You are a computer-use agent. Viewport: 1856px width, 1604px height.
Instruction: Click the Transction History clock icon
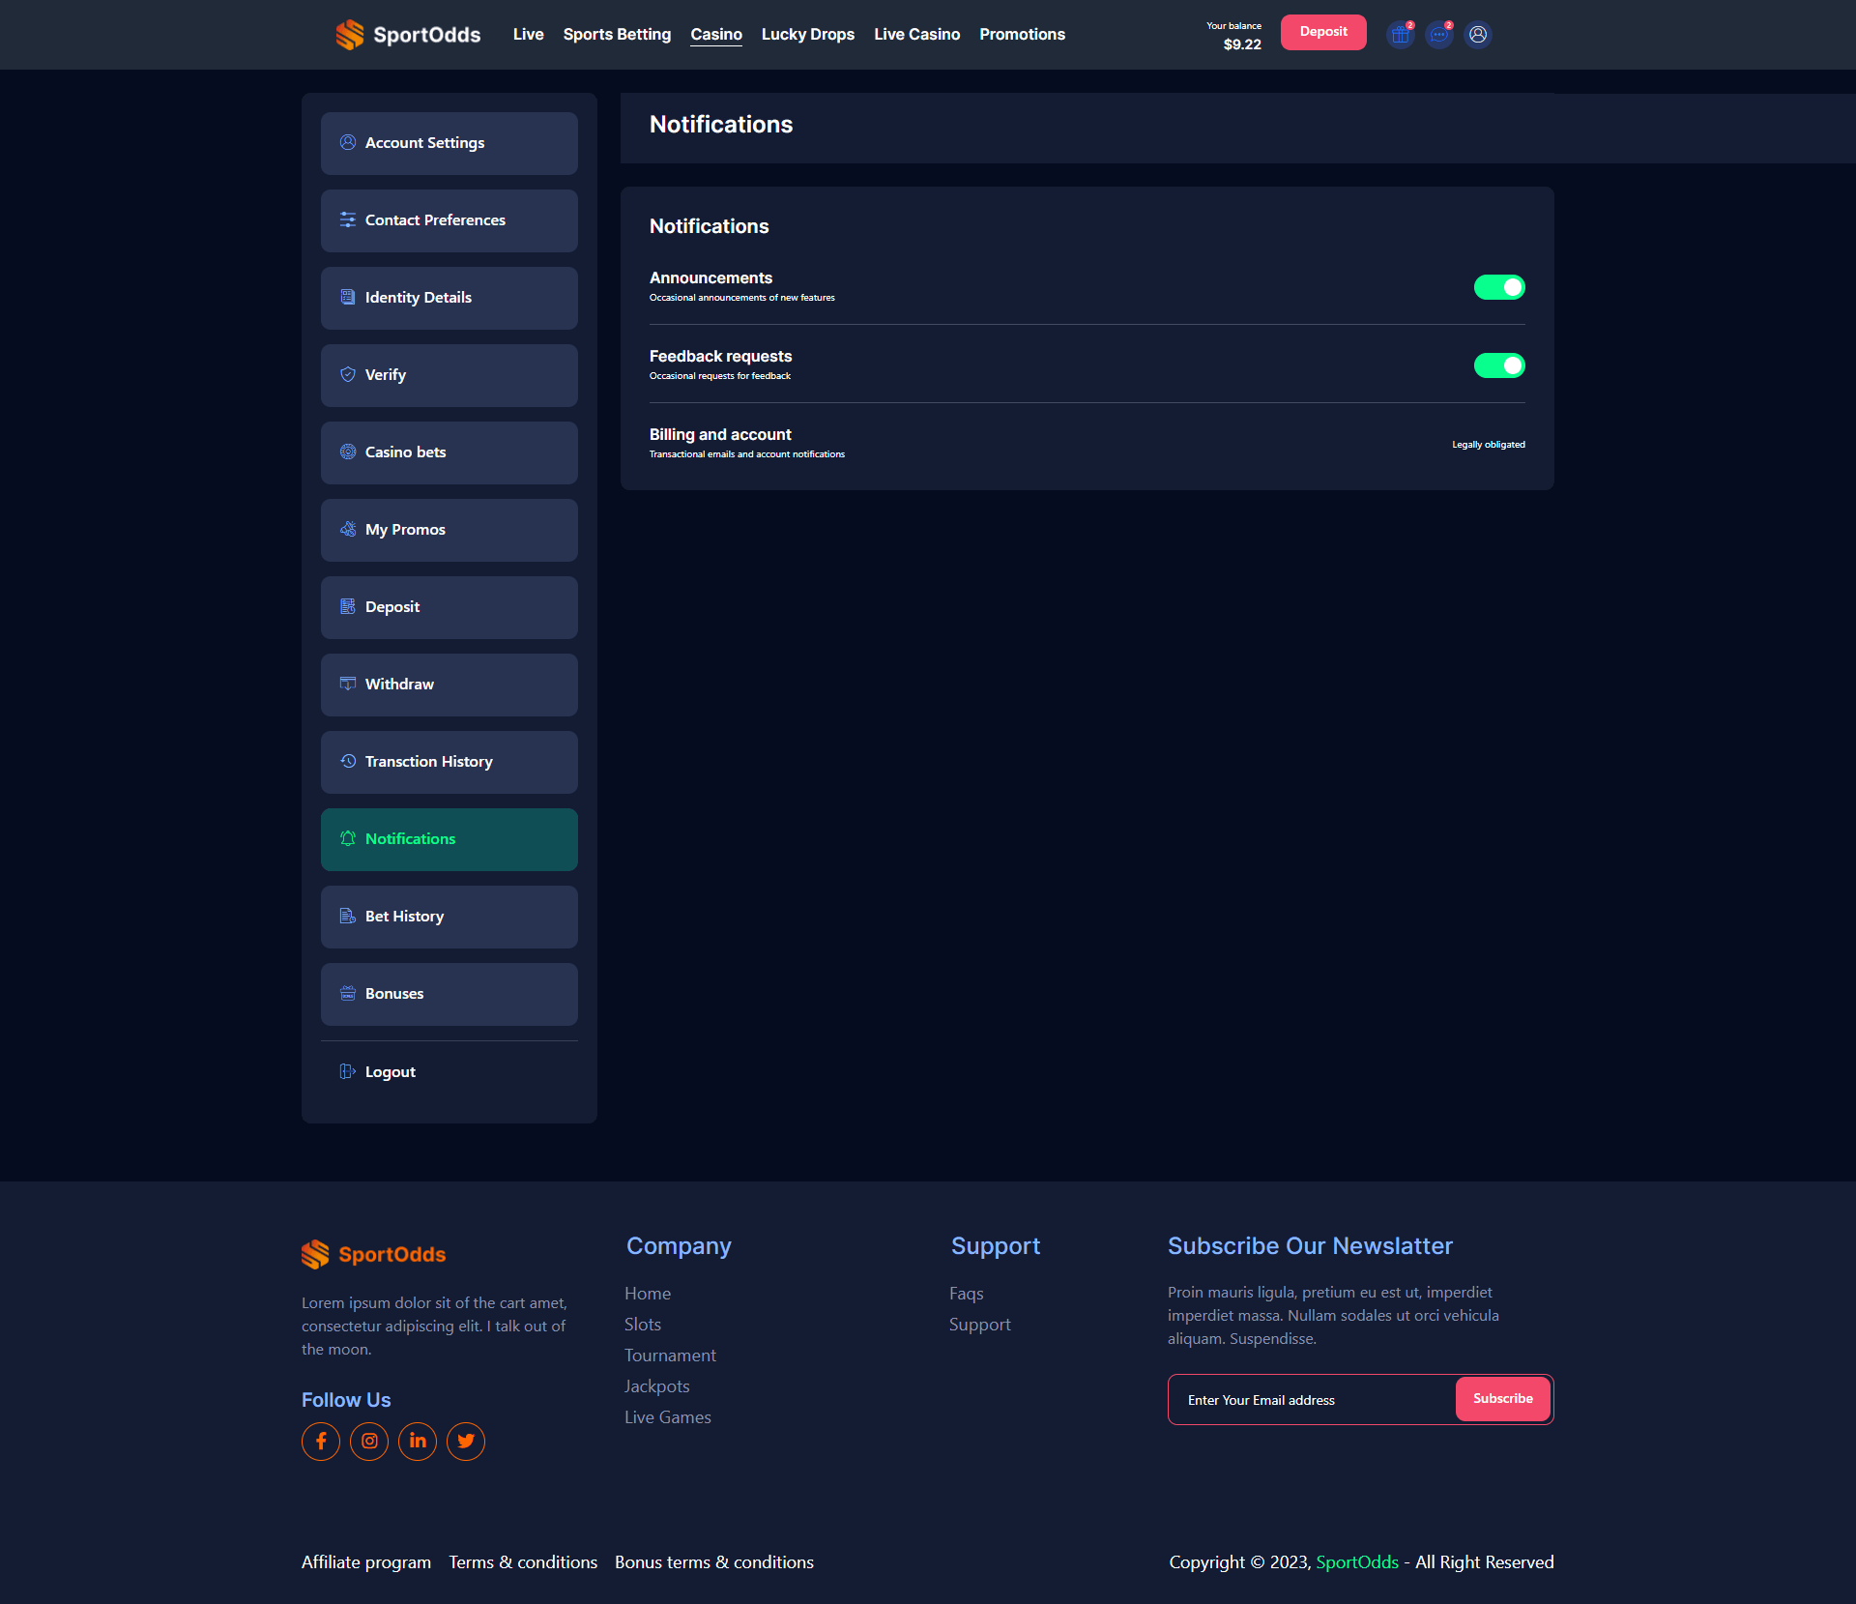point(348,761)
